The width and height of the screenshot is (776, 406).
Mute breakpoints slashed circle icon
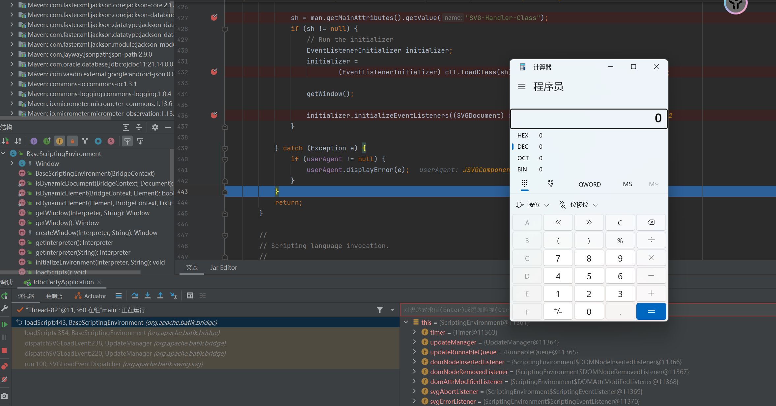[x=5, y=379]
